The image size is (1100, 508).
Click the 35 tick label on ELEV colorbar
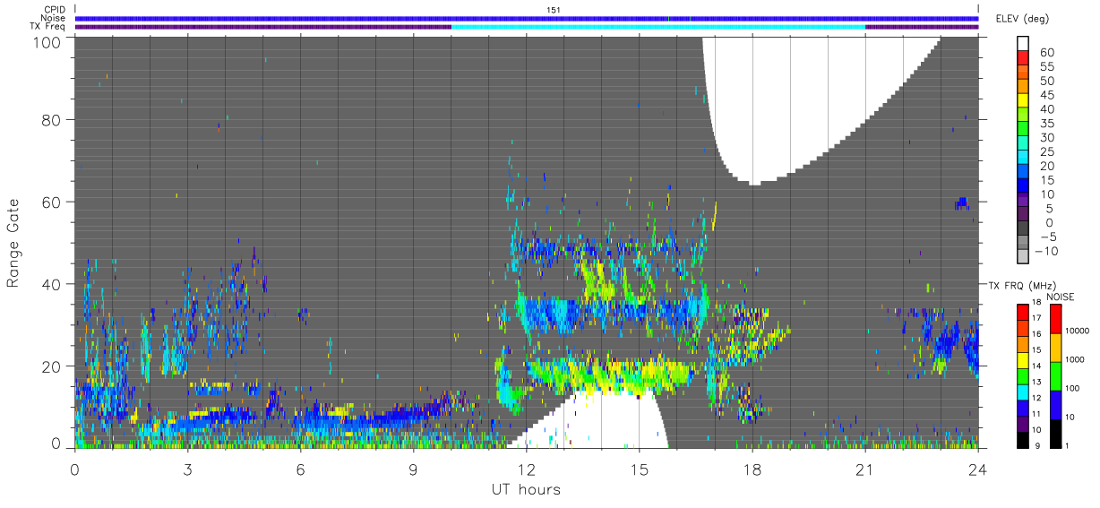pos(1045,124)
